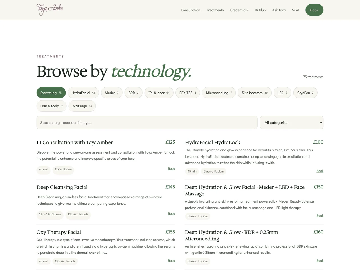This screenshot has height=270, width=360.
Task: Open the Consultation nav link
Action: click(190, 10)
